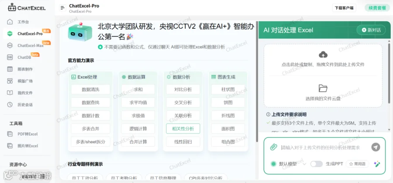Click the magic wand sparkle icon
The image size is (393, 183).
(377, 164)
